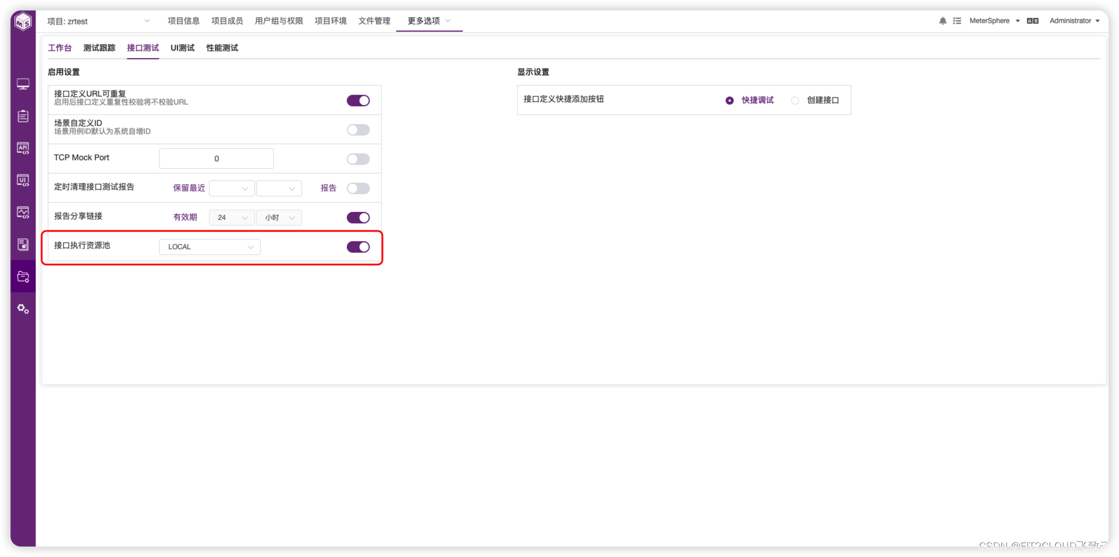Select the project settings folder icon
This screenshot has width=1119, height=557.
click(x=23, y=276)
